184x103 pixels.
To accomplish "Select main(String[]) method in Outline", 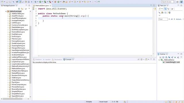I will click(x=171, y=62).
